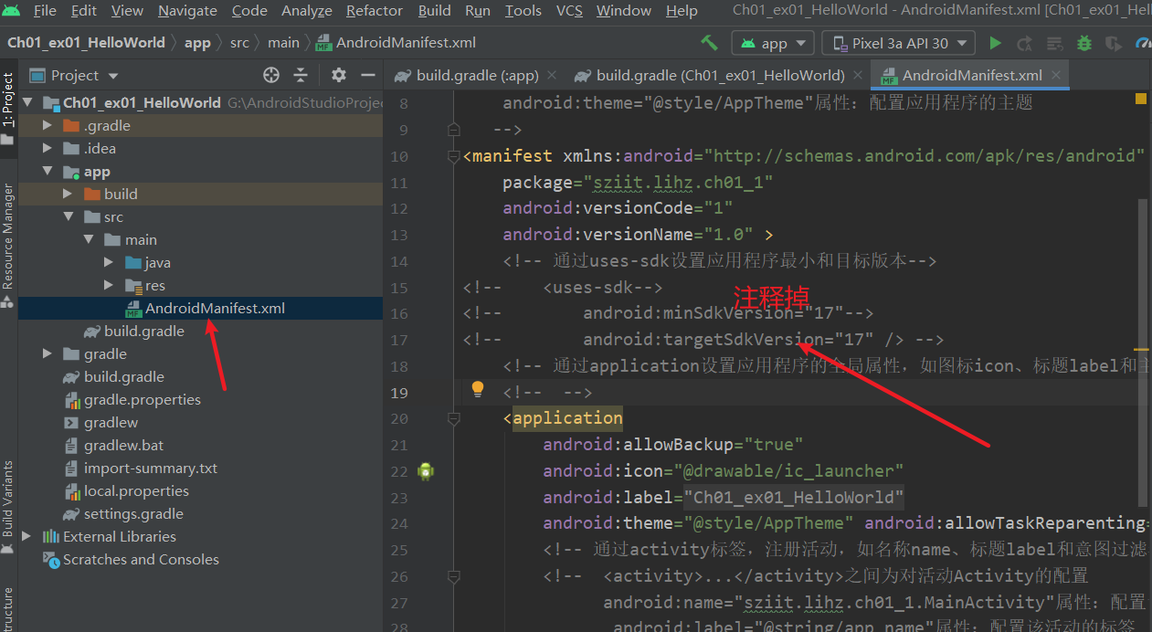Click the Apply Code Changes icon
This screenshot has width=1152, height=632.
1053,43
